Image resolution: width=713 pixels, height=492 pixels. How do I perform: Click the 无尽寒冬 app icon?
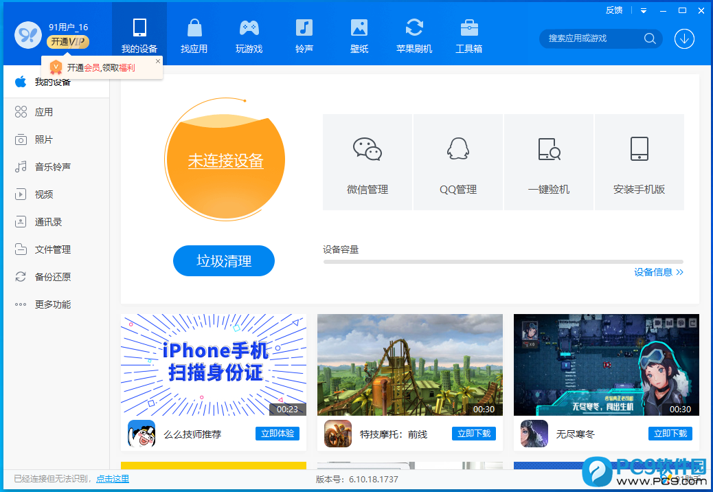point(534,434)
